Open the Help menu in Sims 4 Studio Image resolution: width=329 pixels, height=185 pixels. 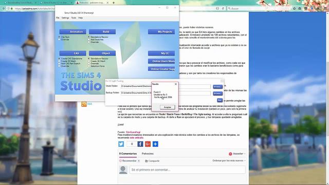pos(81,18)
